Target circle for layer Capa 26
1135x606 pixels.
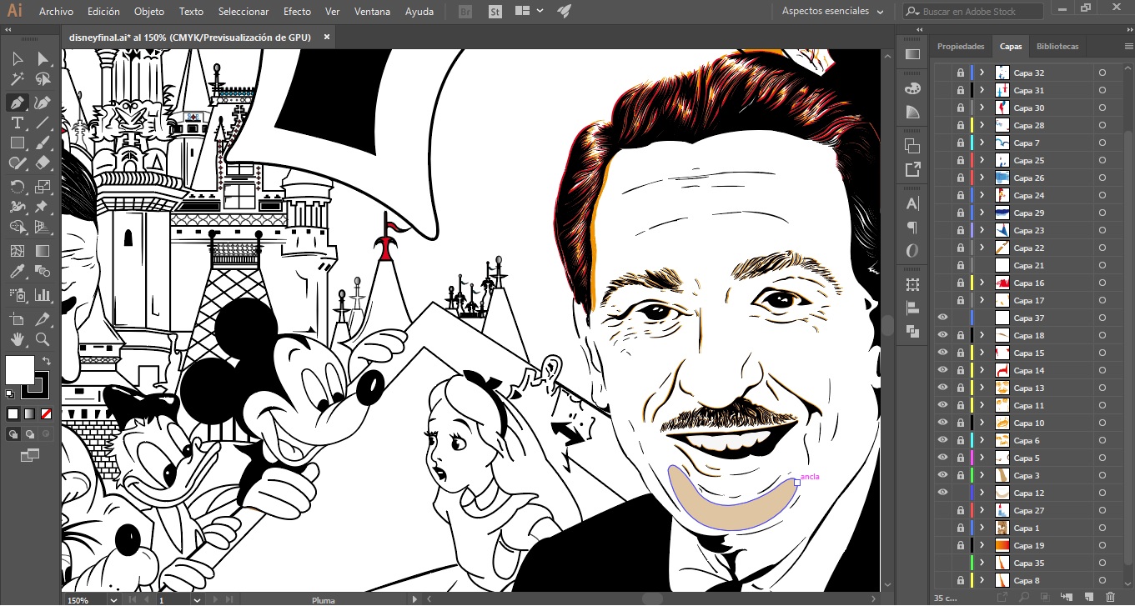tap(1102, 178)
